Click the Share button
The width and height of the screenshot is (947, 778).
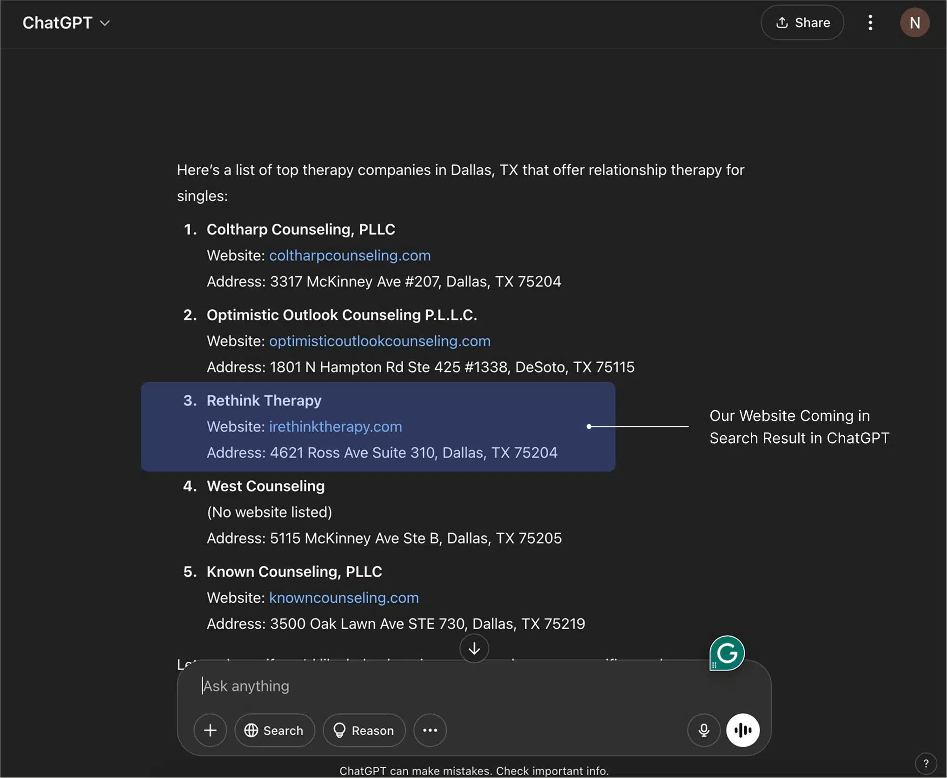point(802,23)
